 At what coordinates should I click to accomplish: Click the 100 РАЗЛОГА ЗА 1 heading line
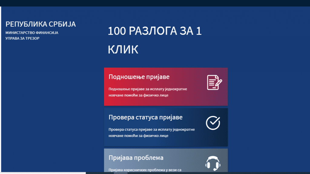[x=154, y=31]
